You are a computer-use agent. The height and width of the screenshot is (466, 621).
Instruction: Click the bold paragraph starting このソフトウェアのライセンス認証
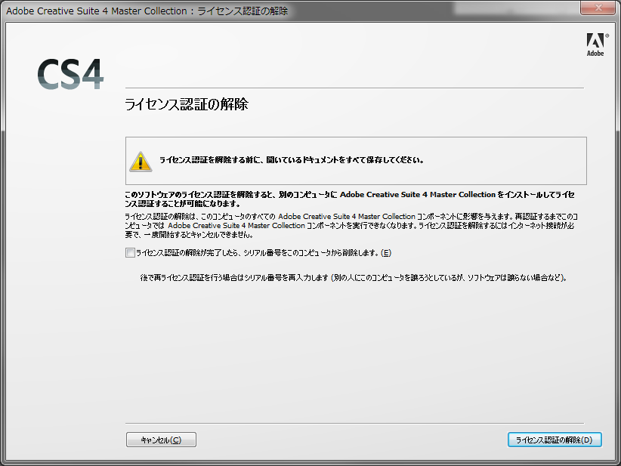pos(350,199)
